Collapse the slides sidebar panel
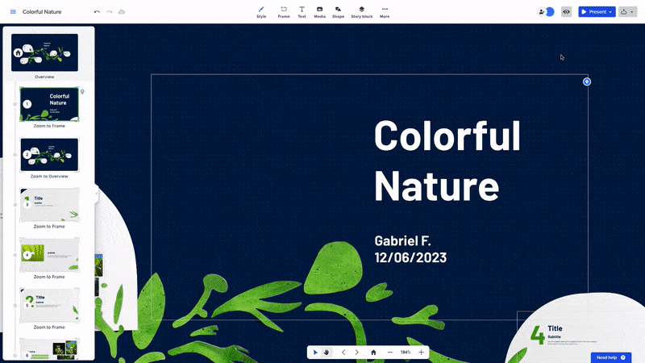Viewport: 645px width, 363px height. point(97,194)
